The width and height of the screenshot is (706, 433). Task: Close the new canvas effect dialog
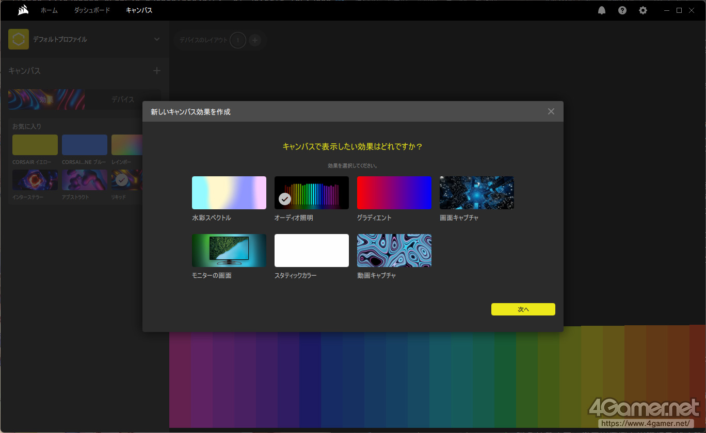tap(551, 111)
